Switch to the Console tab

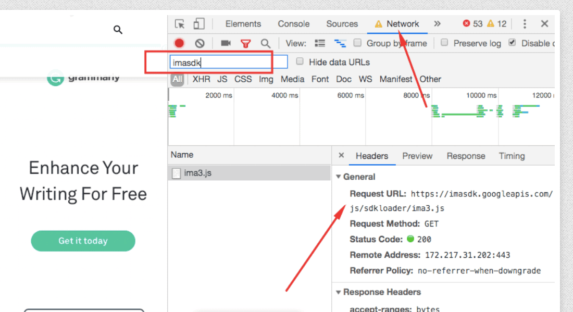[x=293, y=24]
